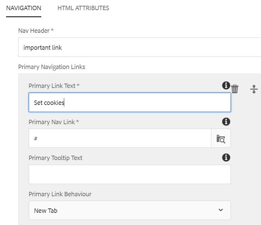Click the Primary Link Behaviour label
Image resolution: width=261 pixels, height=225 pixels.
pyautogui.click(x=60, y=194)
